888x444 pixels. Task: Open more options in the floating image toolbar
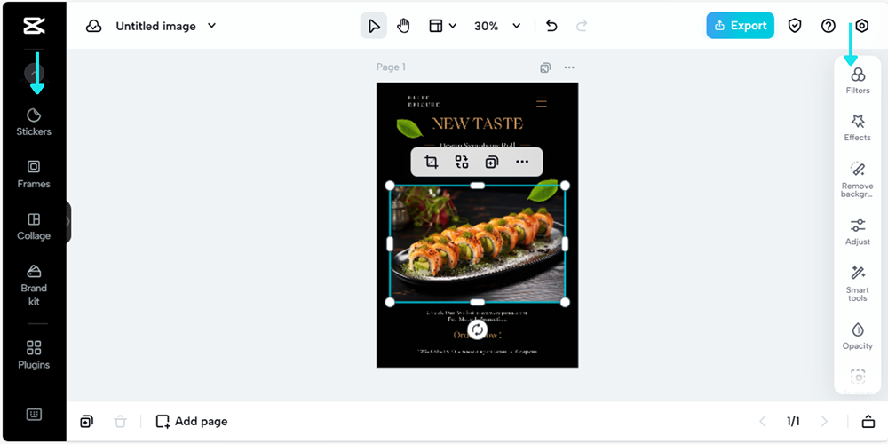(522, 163)
